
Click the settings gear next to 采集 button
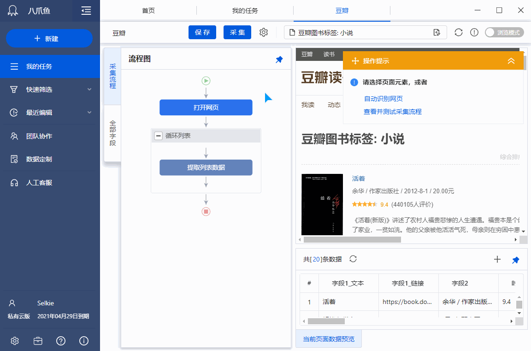264,32
